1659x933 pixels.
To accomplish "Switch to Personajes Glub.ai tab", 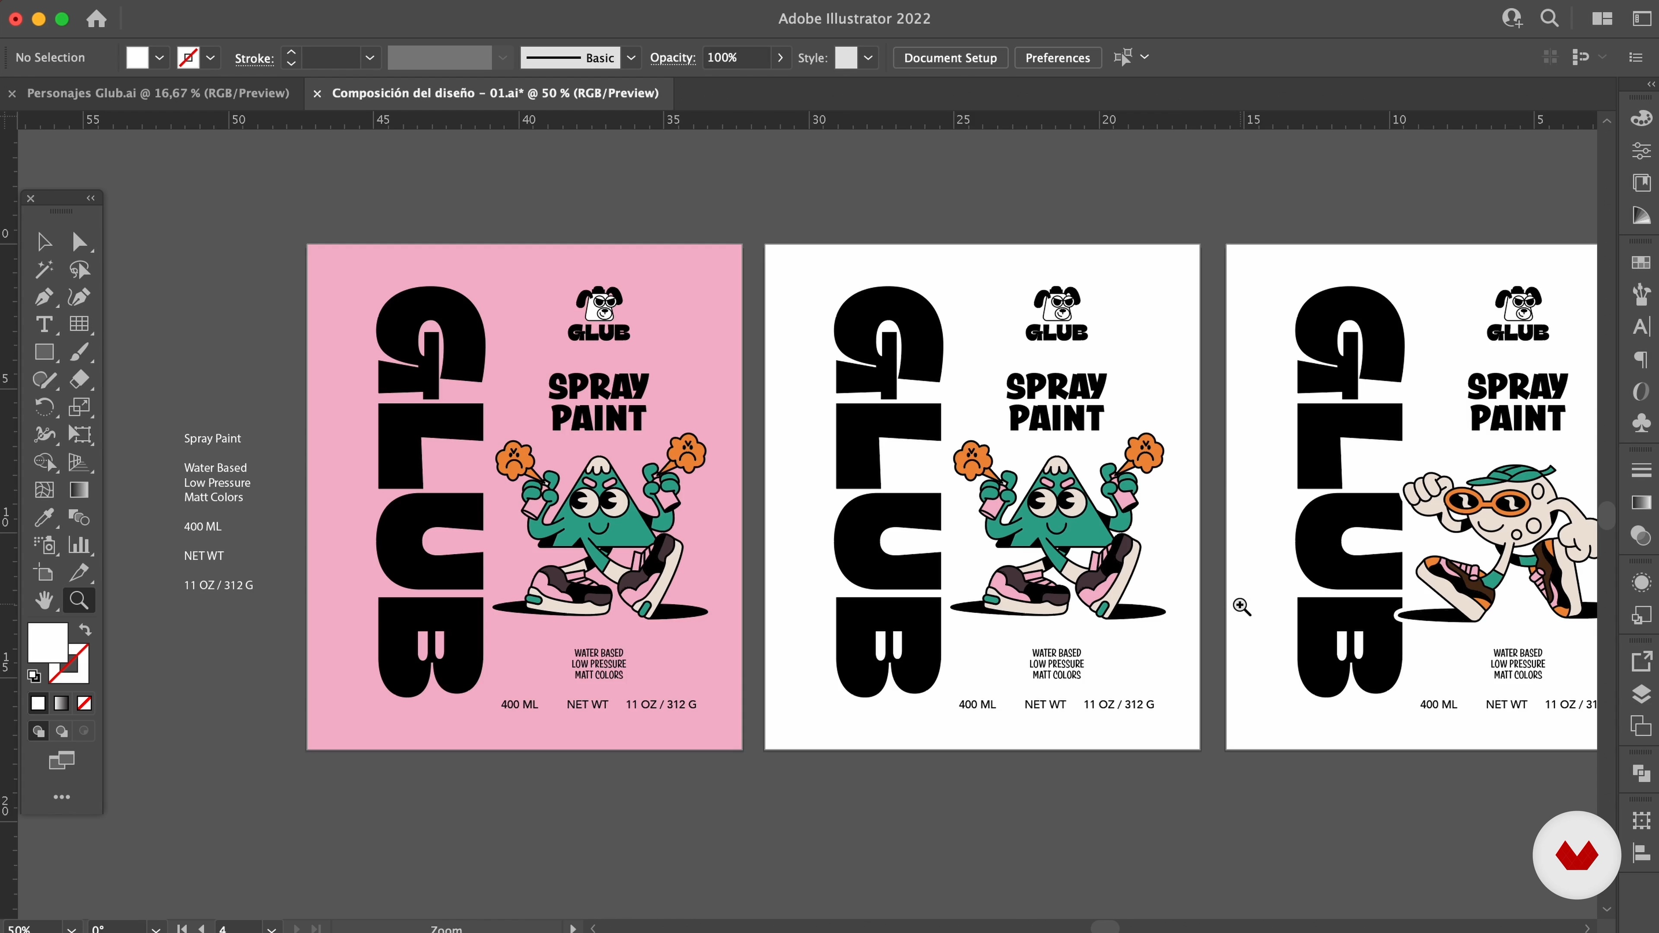I will point(158,93).
